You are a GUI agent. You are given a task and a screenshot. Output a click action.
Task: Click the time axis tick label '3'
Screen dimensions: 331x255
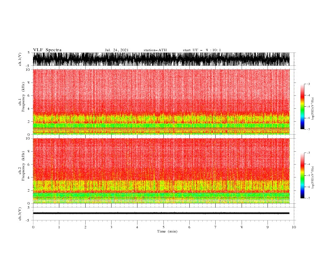click(x=111, y=227)
